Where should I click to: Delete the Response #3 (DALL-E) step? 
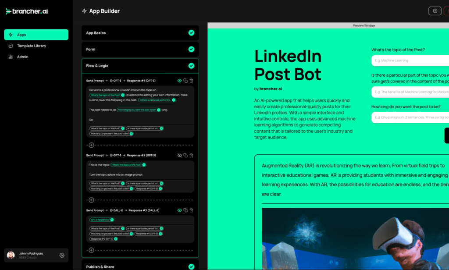point(191,210)
